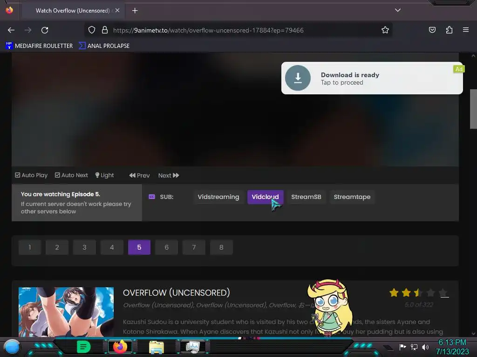Open the Start orb menu
Viewport: 477px width, 357px height.
[12, 347]
